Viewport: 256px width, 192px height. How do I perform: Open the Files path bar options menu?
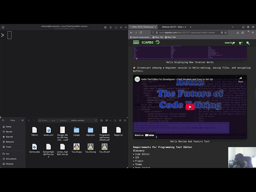pyautogui.click(x=96, y=120)
